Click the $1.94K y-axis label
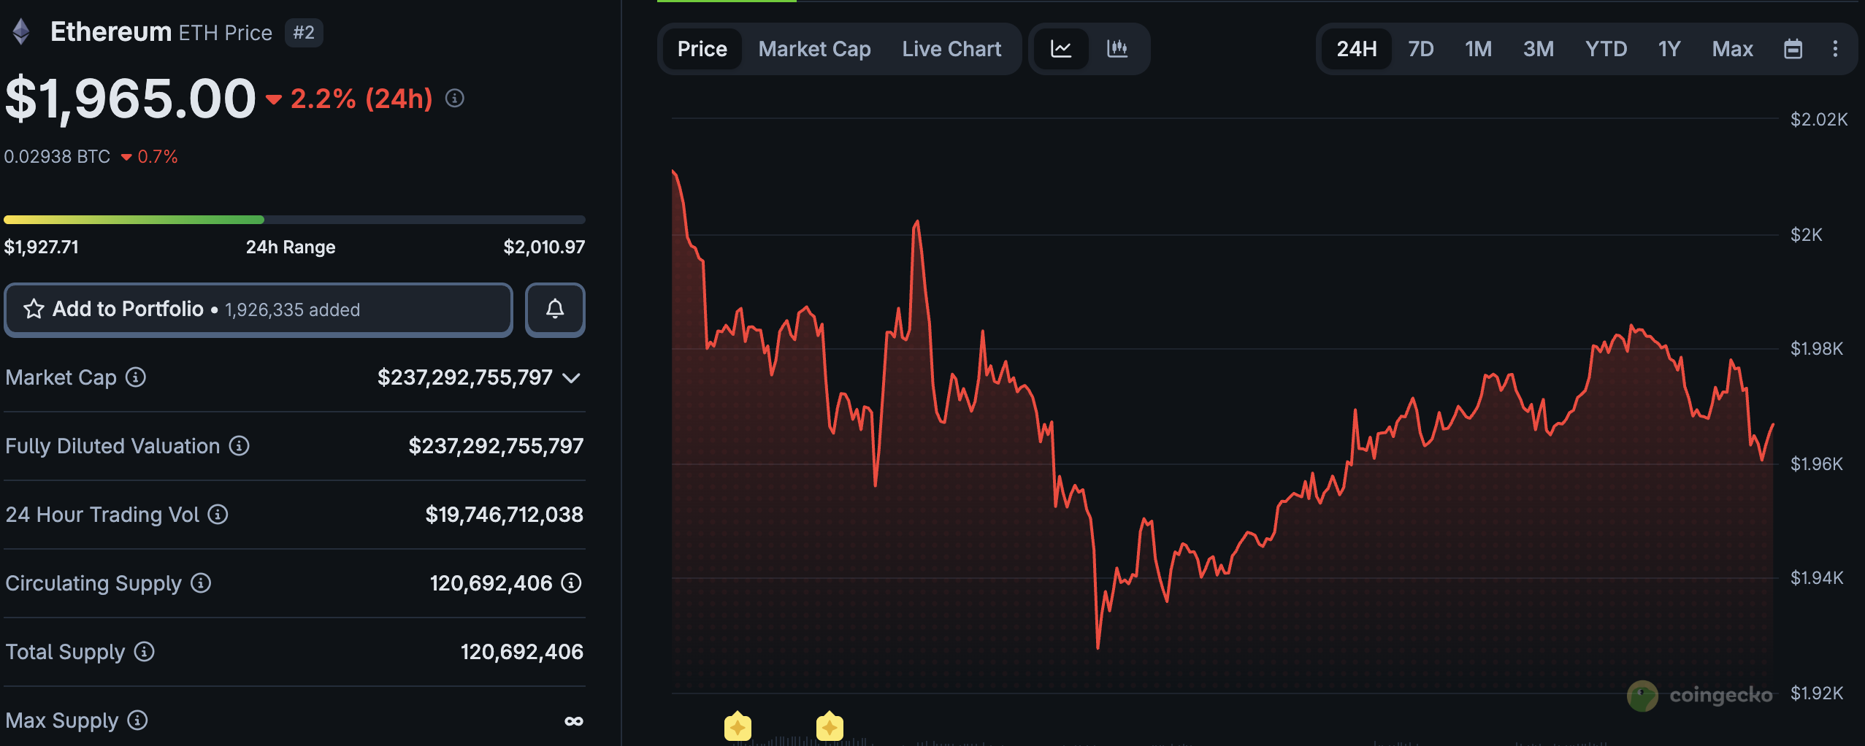Screen dimensions: 1865x746 1817,577
